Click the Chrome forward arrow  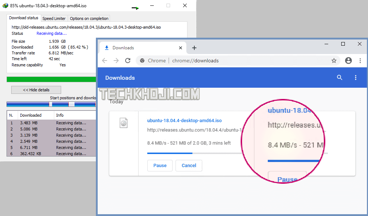click(116, 61)
